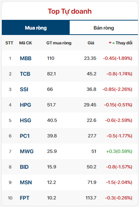The width and height of the screenshot is (139, 207).
Task: Open the MWG stock link
Action: 27,151
